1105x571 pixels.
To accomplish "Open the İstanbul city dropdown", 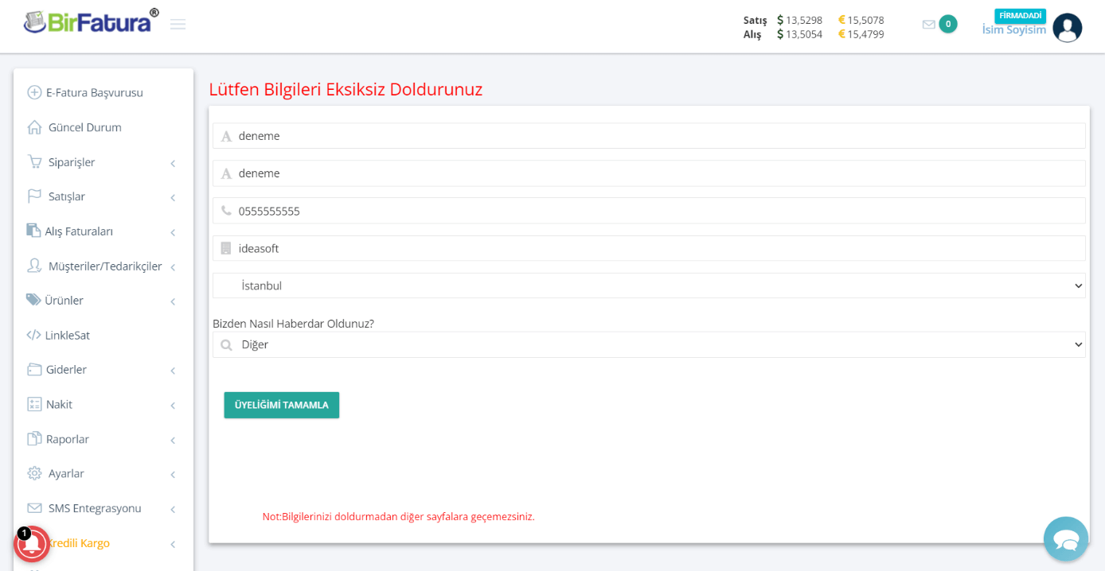I will tap(649, 285).
